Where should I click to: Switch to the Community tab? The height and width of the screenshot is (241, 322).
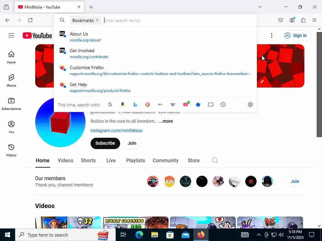(x=165, y=160)
